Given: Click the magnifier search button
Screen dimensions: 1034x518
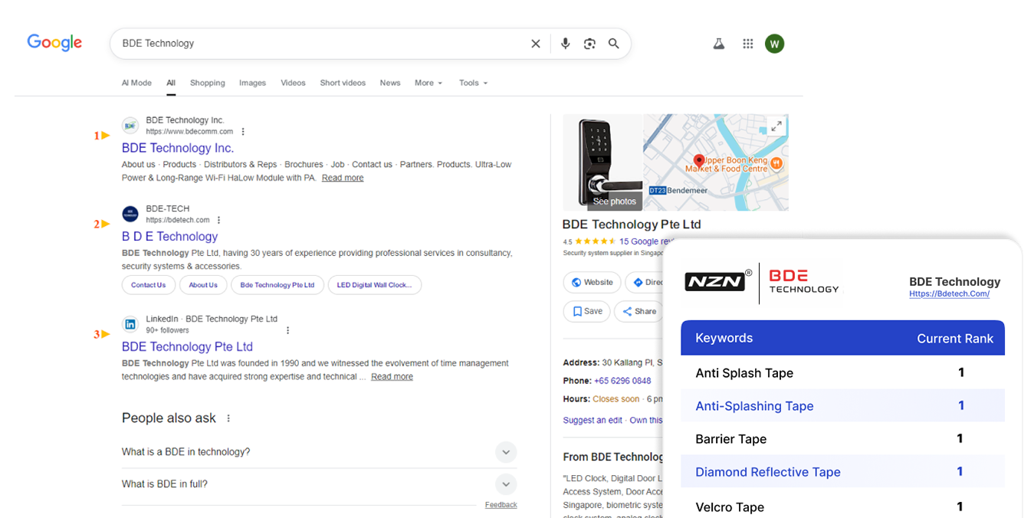Looking at the screenshot, I should (613, 44).
